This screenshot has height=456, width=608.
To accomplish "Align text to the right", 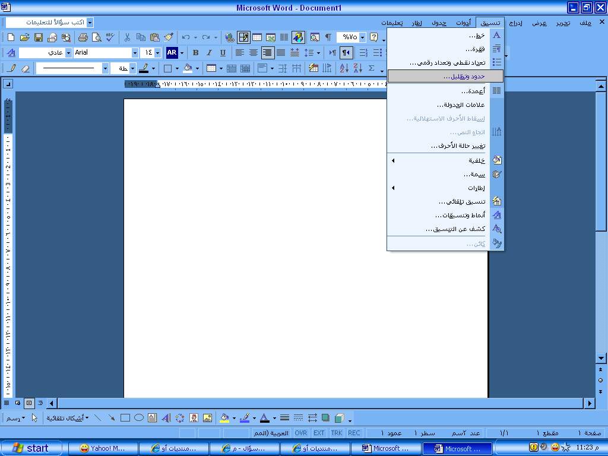I will coord(267,53).
